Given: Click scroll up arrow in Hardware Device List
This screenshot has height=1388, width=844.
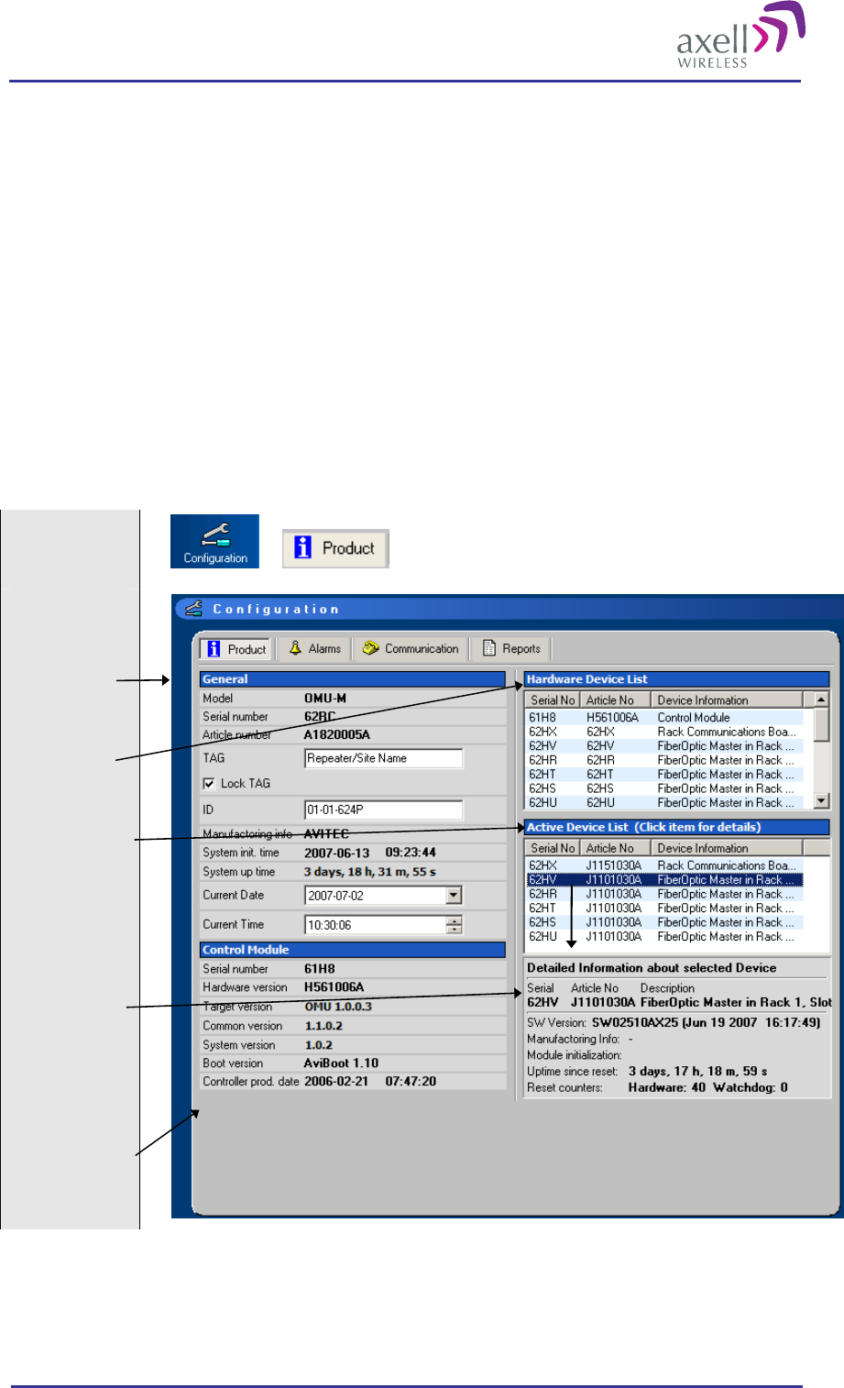Looking at the screenshot, I should pos(821,700).
